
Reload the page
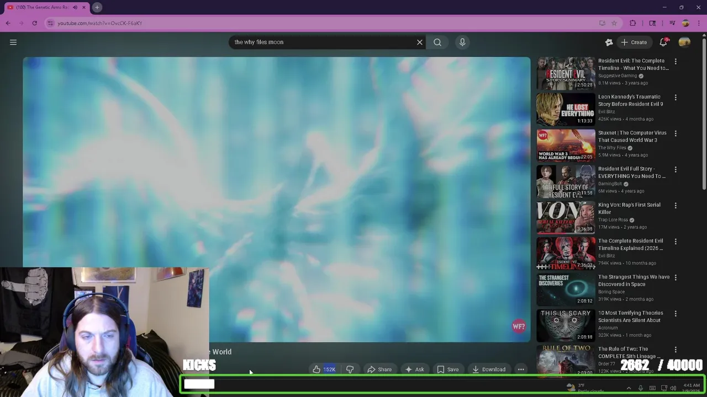[34, 23]
